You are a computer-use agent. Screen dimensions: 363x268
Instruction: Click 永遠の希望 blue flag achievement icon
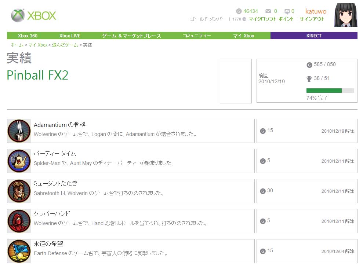19,251
